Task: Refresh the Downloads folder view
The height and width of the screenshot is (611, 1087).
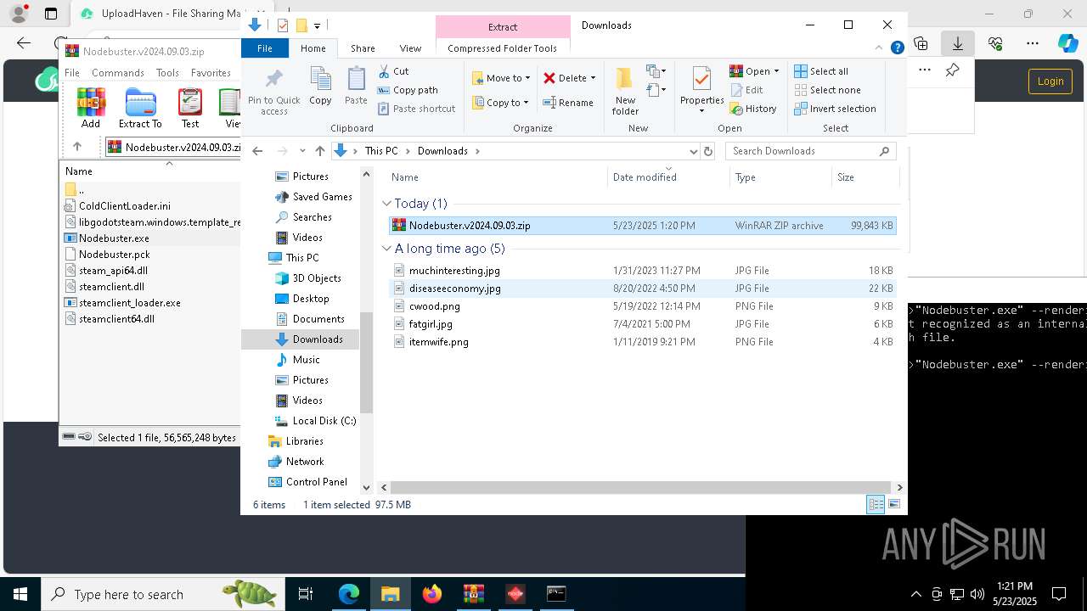Action: tap(708, 151)
